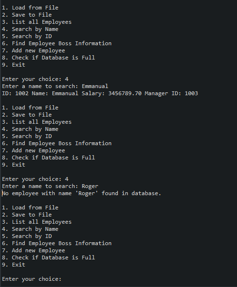Click the 'No employee with name Roger' message

[x=81, y=193]
